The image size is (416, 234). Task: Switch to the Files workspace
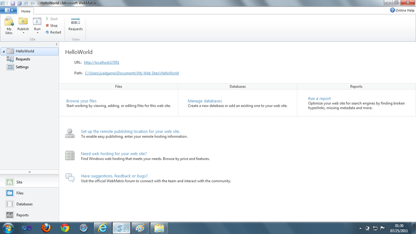click(x=29, y=193)
